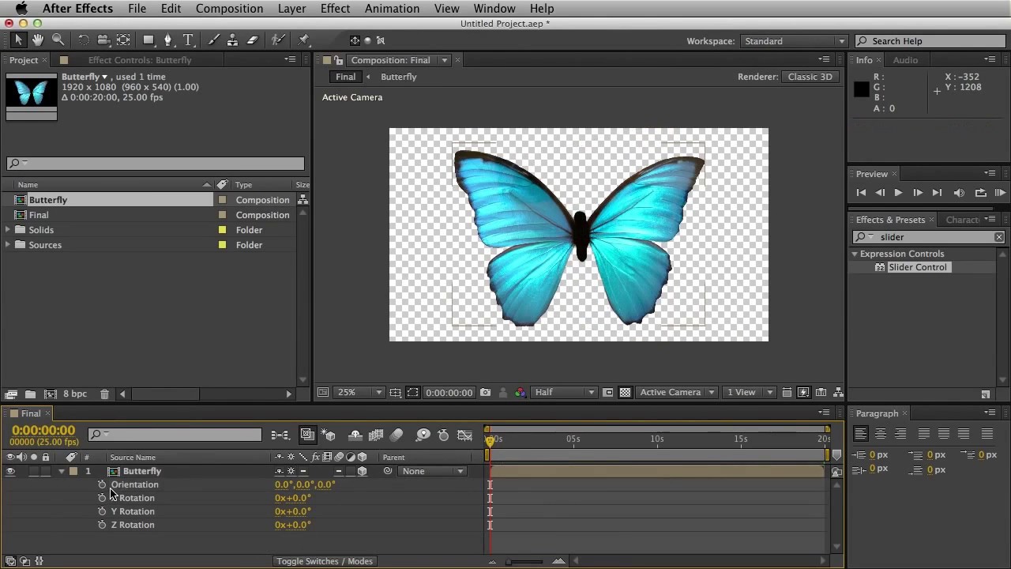Screen dimensions: 1011x569
Task: Select the Rotation tool
Action: pyautogui.click(x=84, y=40)
